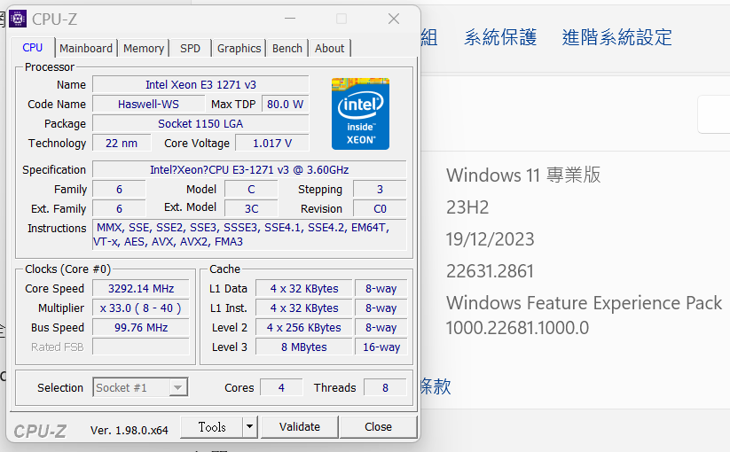Open 進階系統設定 link in Settings window
The height and width of the screenshot is (452, 730).
click(x=616, y=37)
